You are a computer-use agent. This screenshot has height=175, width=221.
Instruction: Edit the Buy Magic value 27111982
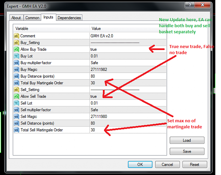pyautogui.click(x=99, y=70)
